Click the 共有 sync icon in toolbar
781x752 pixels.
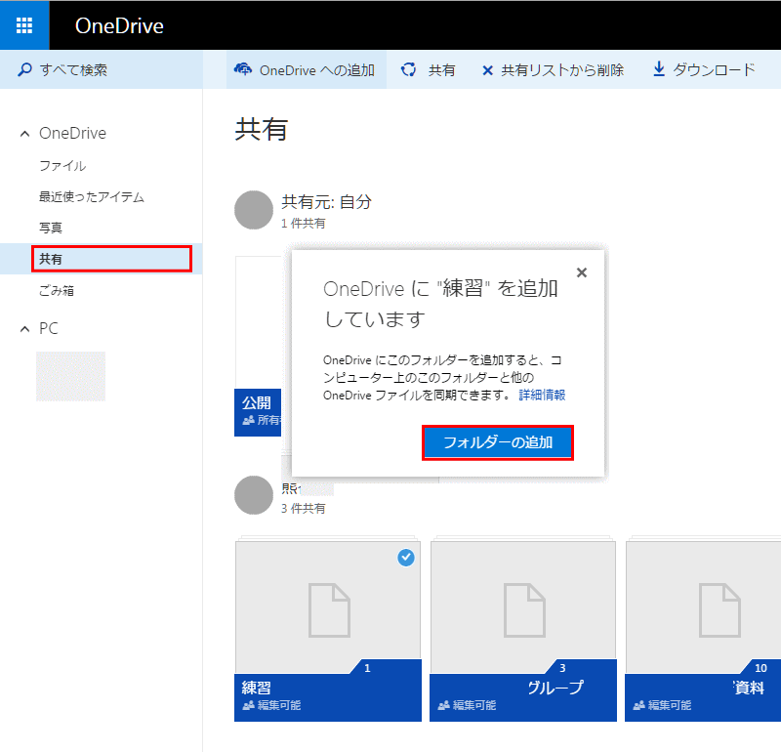tap(408, 69)
